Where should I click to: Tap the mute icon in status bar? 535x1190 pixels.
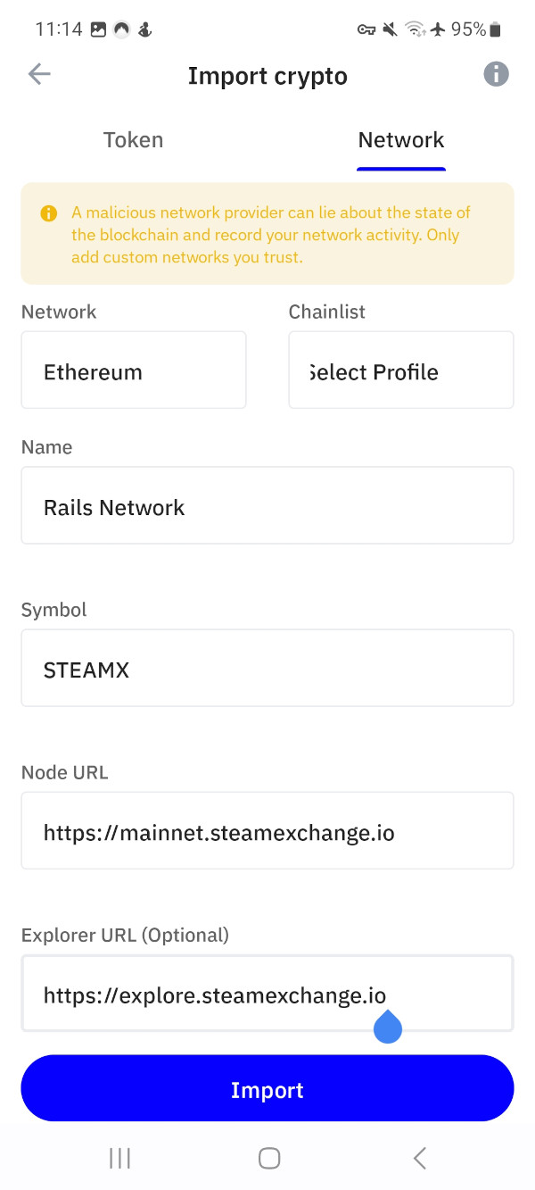pyautogui.click(x=390, y=29)
